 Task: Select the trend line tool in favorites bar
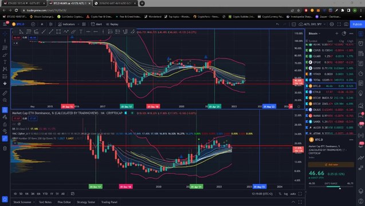(51, 31)
